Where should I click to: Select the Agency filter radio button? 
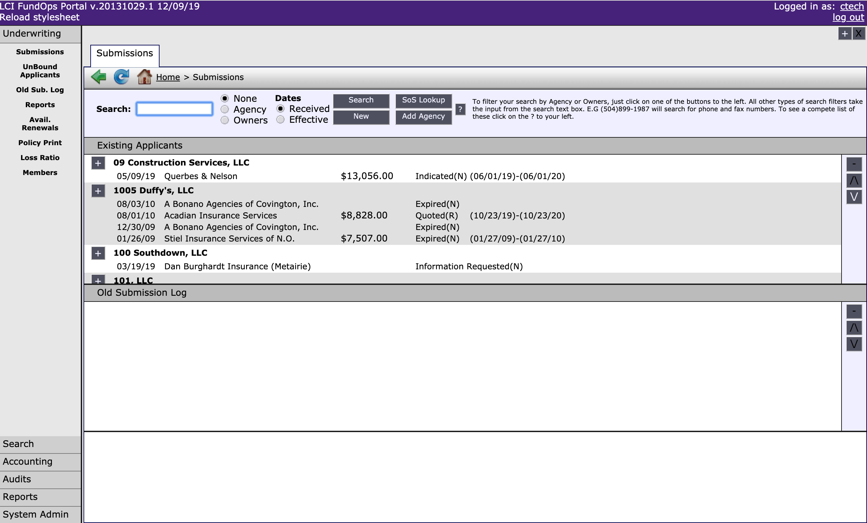coord(225,109)
